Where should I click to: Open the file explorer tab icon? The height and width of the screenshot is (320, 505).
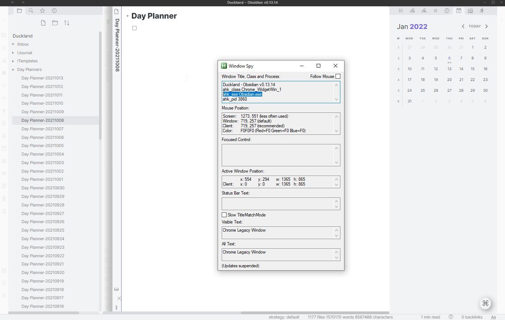[x=19, y=11]
